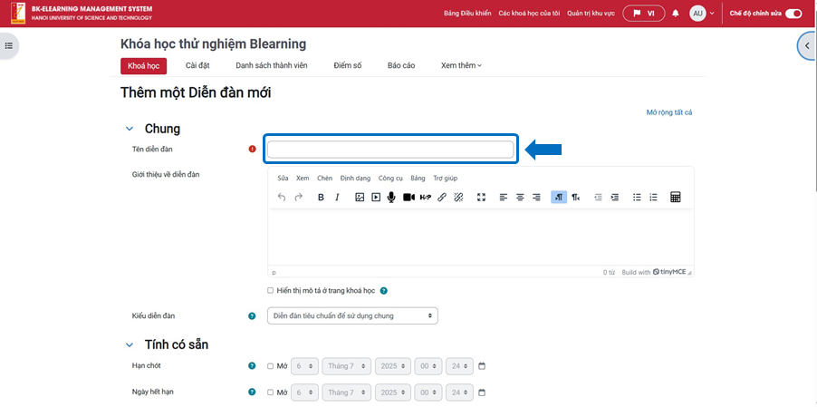Insert an image using the image icon
This screenshot has height=407, width=817.
(360, 197)
